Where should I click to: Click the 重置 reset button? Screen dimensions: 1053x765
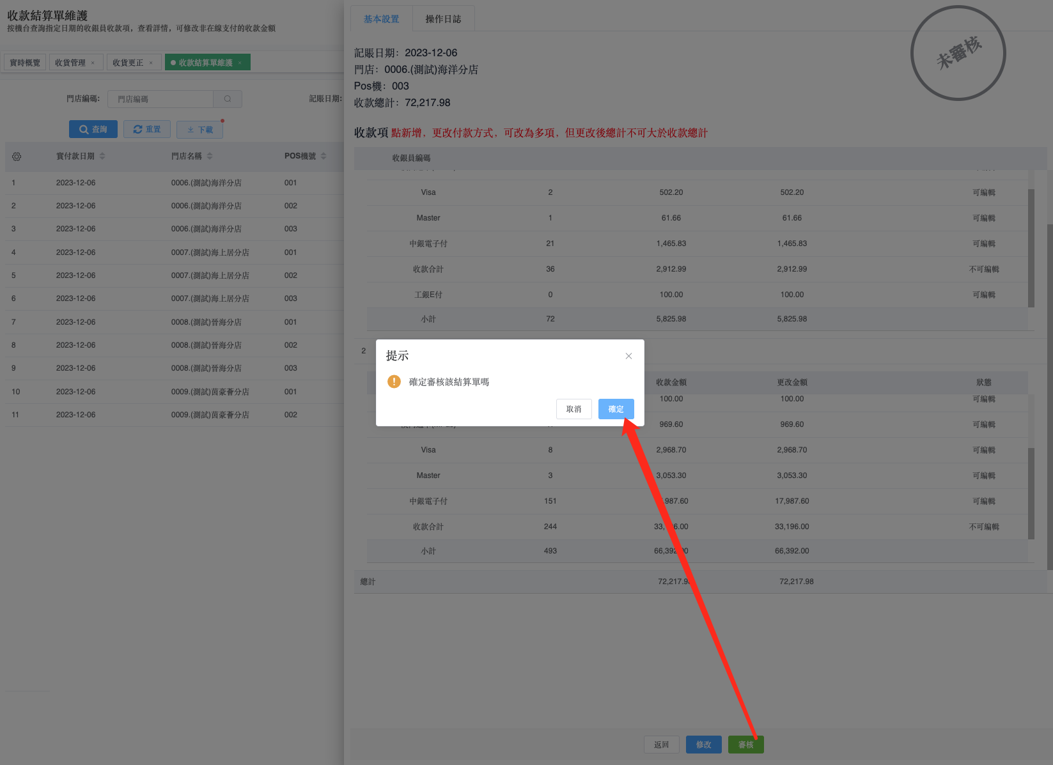(x=147, y=129)
